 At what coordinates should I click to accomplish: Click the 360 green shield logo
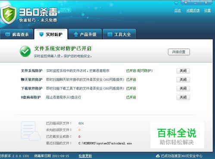pos(9,14)
